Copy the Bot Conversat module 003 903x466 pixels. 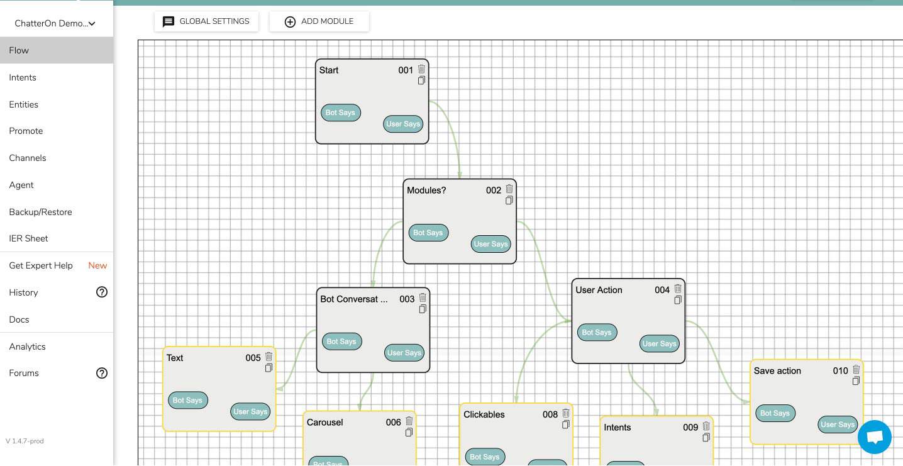coord(423,309)
